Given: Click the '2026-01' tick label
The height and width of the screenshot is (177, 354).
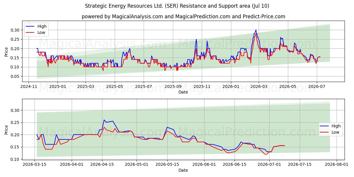Looking at the screenshot, I should (x=230, y=87).
